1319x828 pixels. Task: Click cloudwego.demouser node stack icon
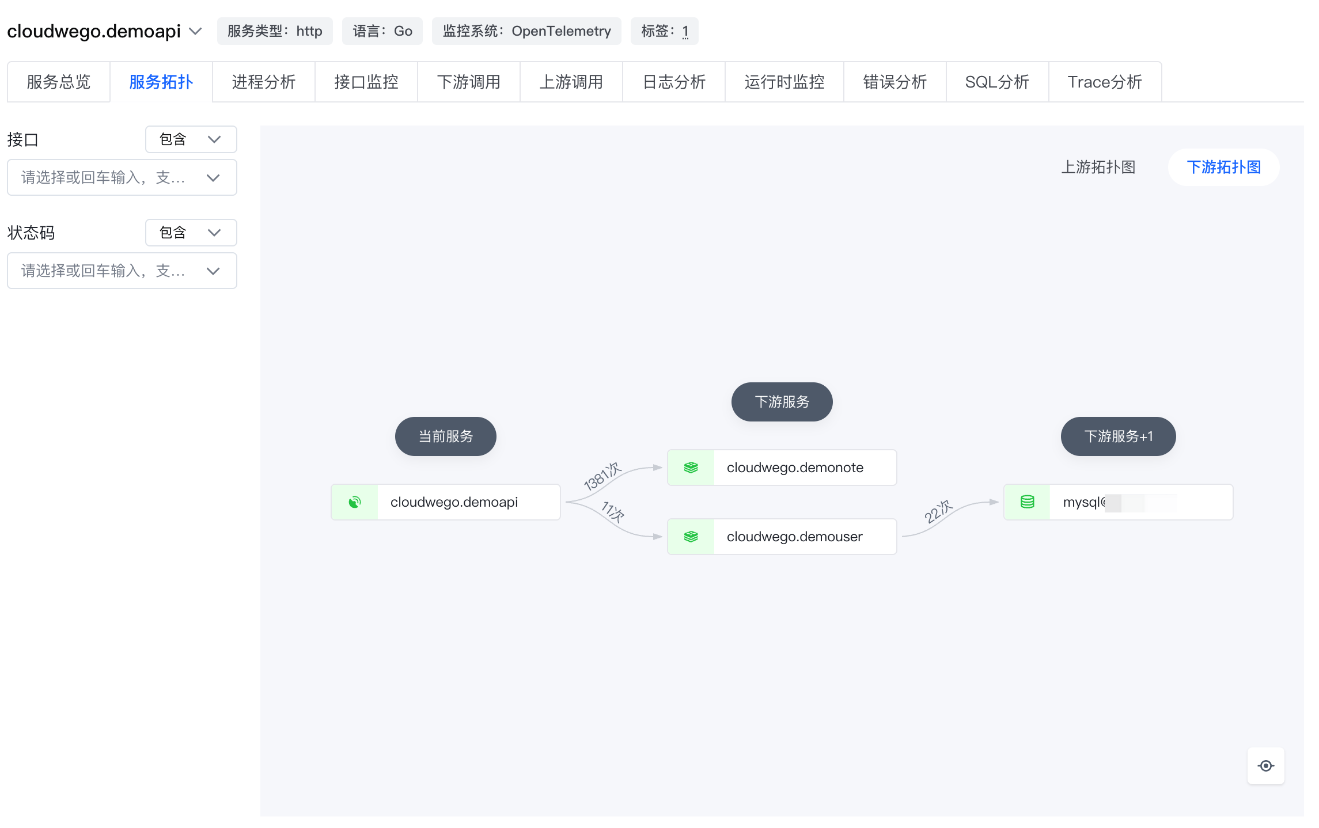pyautogui.click(x=691, y=537)
